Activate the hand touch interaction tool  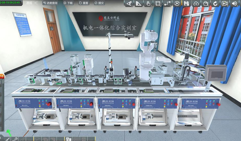(148, 3)
